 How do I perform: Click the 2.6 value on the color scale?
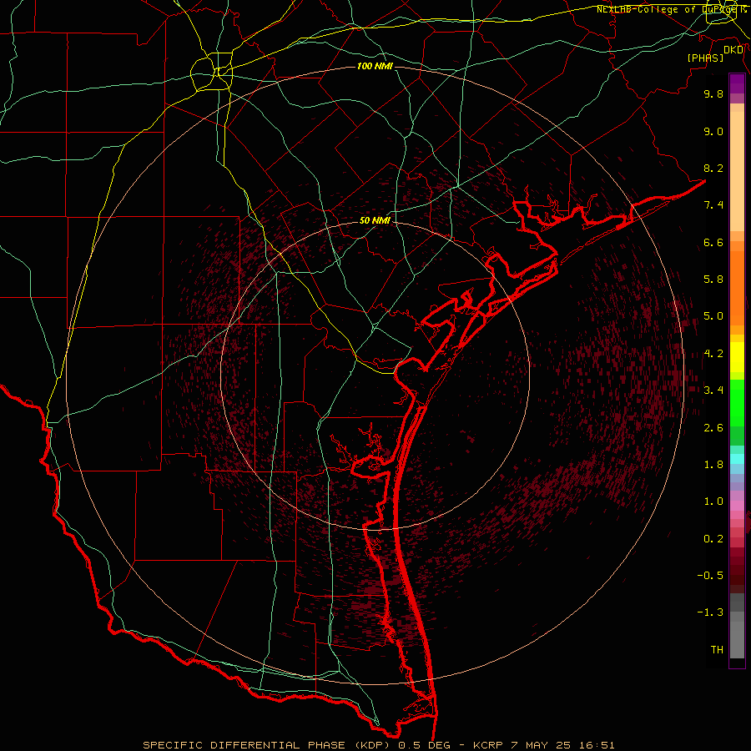713,428
